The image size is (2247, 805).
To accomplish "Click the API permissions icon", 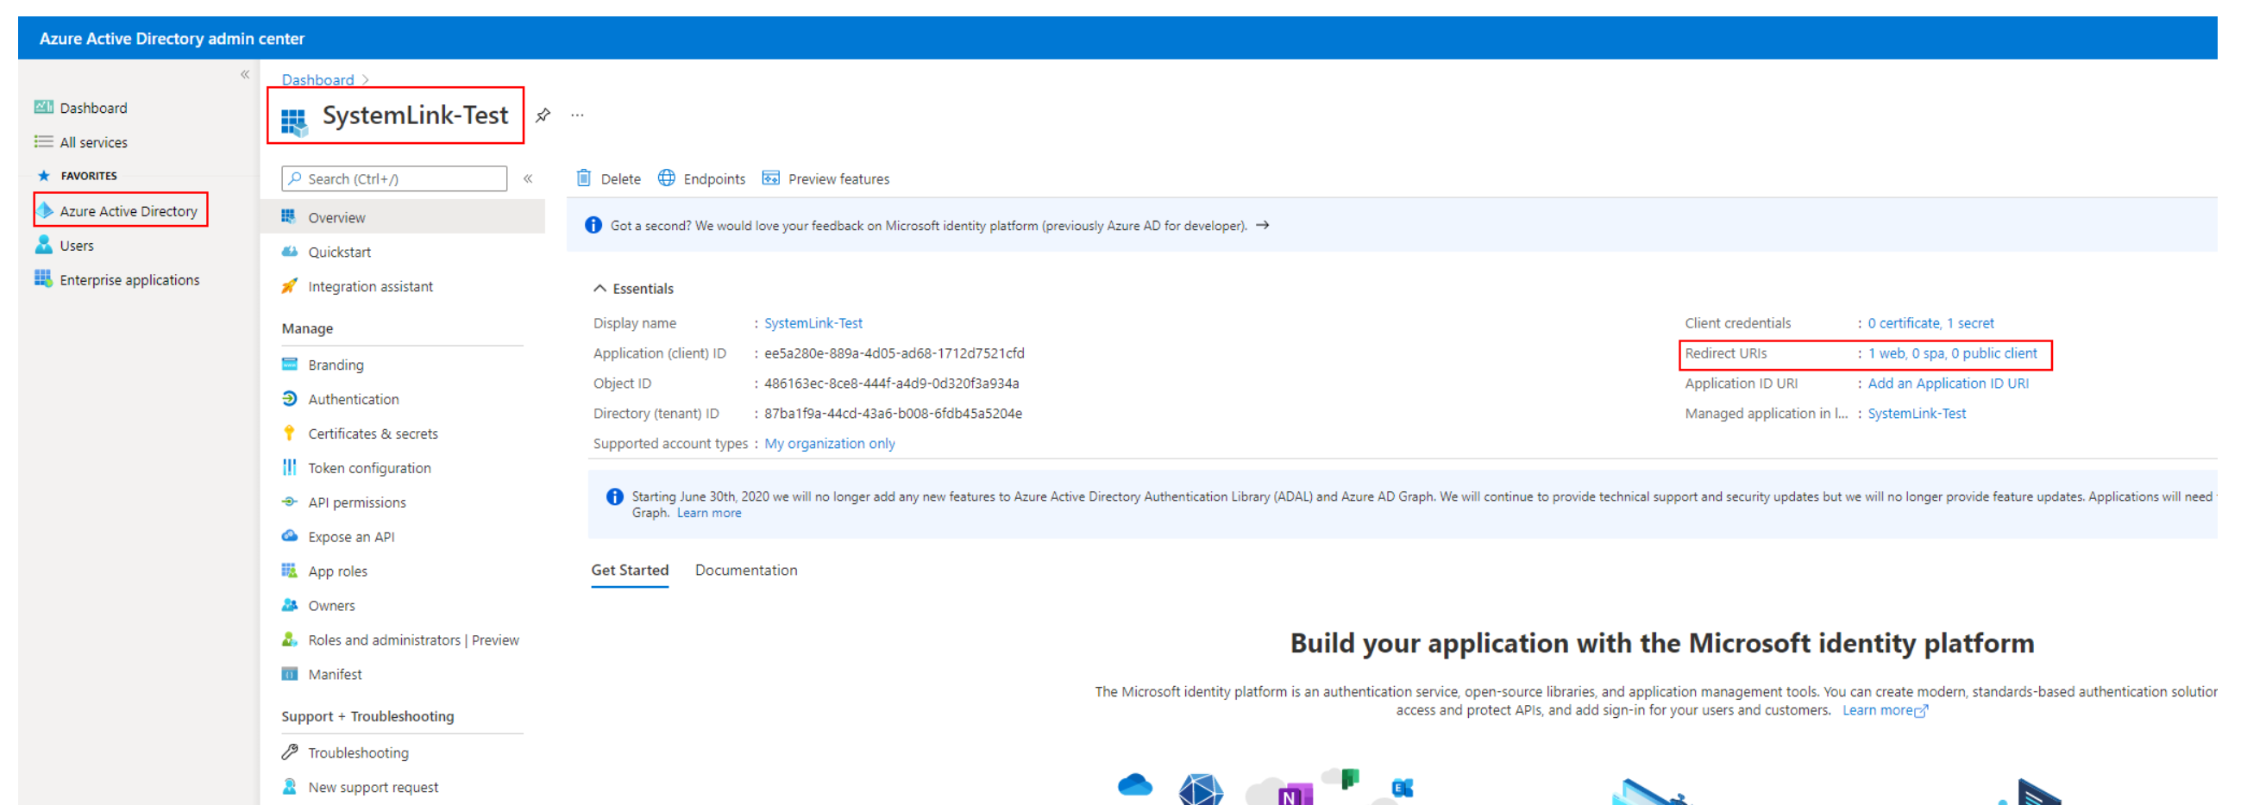I will point(290,502).
